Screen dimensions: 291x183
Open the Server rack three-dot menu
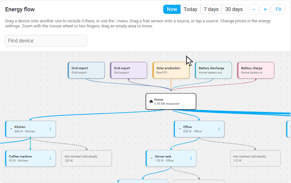pos(191,158)
